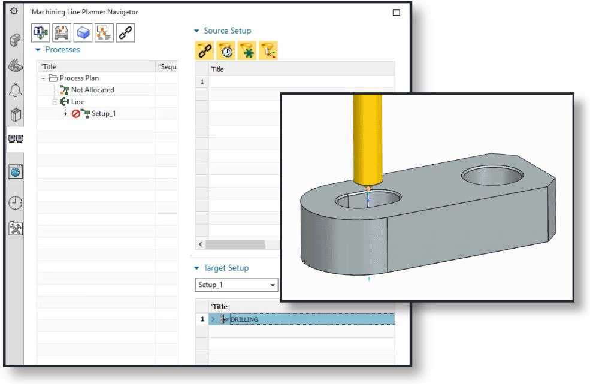
Task: Click the blue 3D box toolbar icon
Action: (x=83, y=33)
